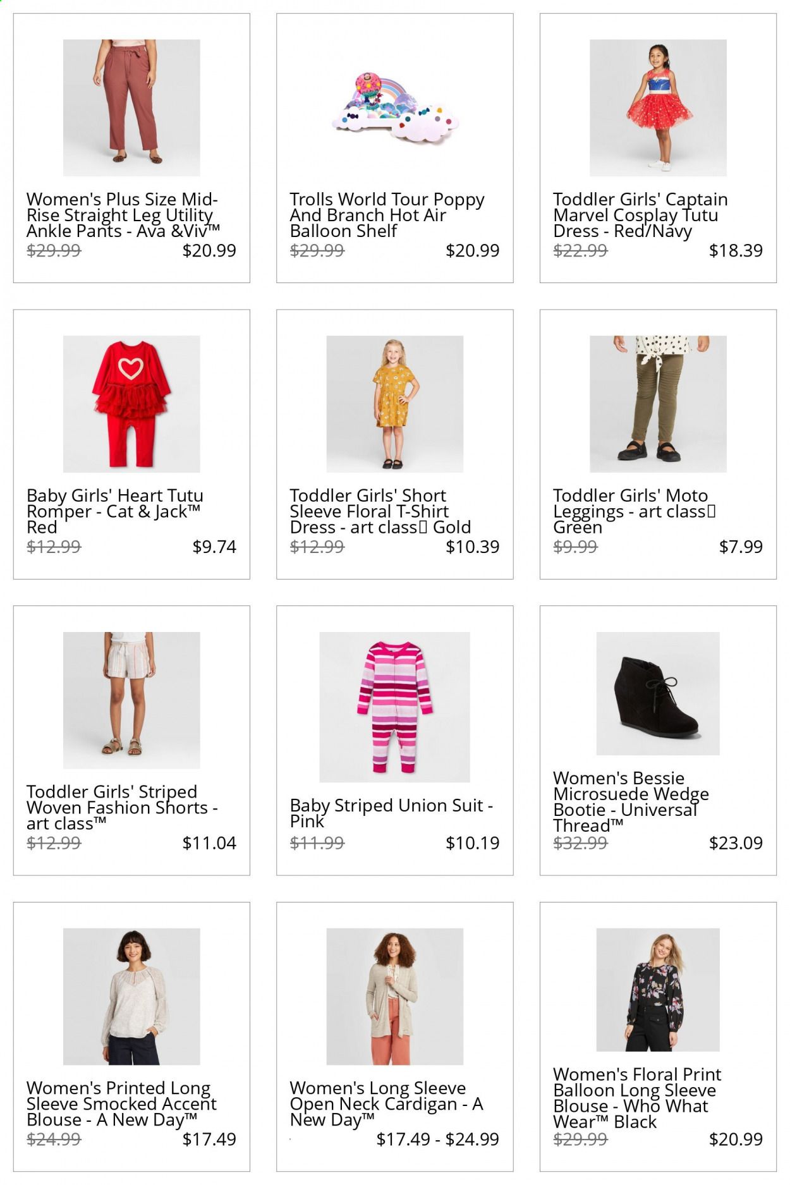Select the pink striped union suit image
This screenshot has width=790, height=1185.
395,707
